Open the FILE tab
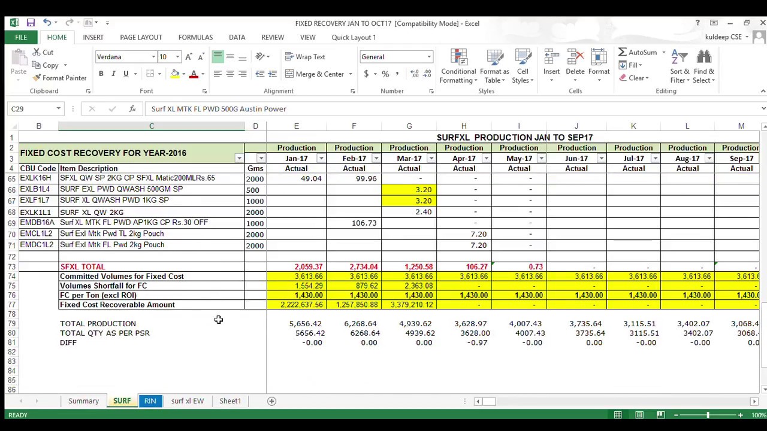 21,37
